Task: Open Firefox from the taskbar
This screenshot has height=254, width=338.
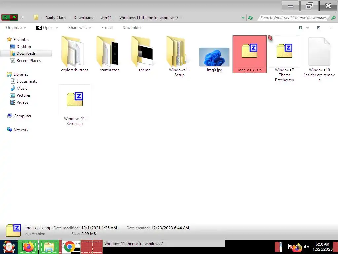Action: click(28, 247)
